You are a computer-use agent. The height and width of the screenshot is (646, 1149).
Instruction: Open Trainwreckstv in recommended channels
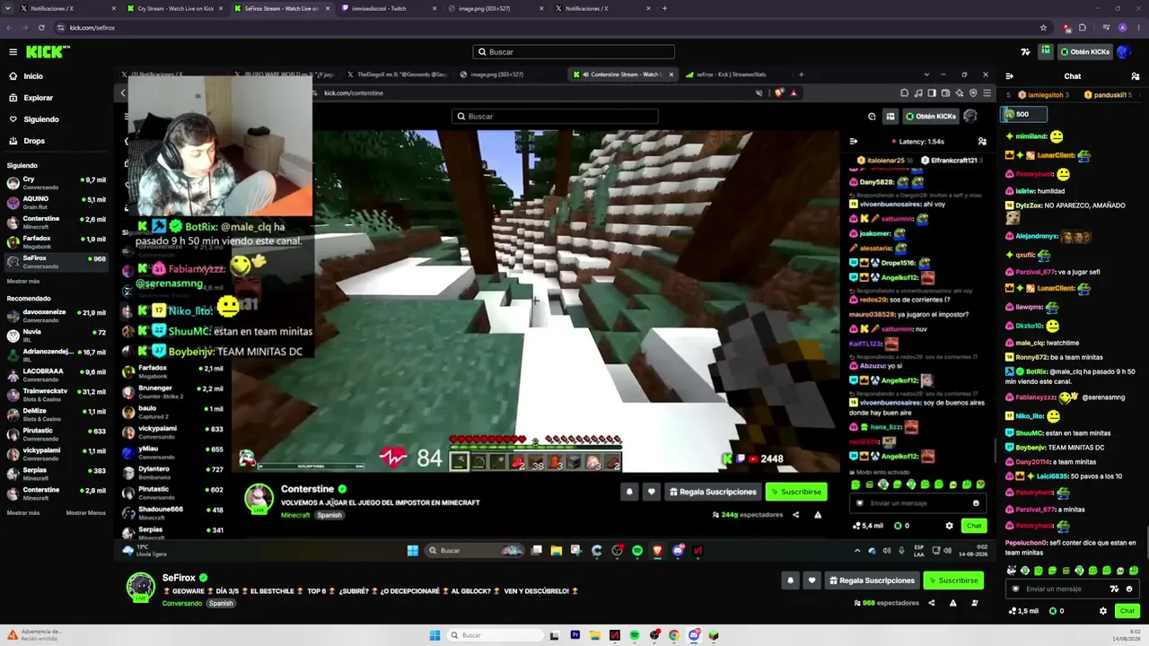57,394
